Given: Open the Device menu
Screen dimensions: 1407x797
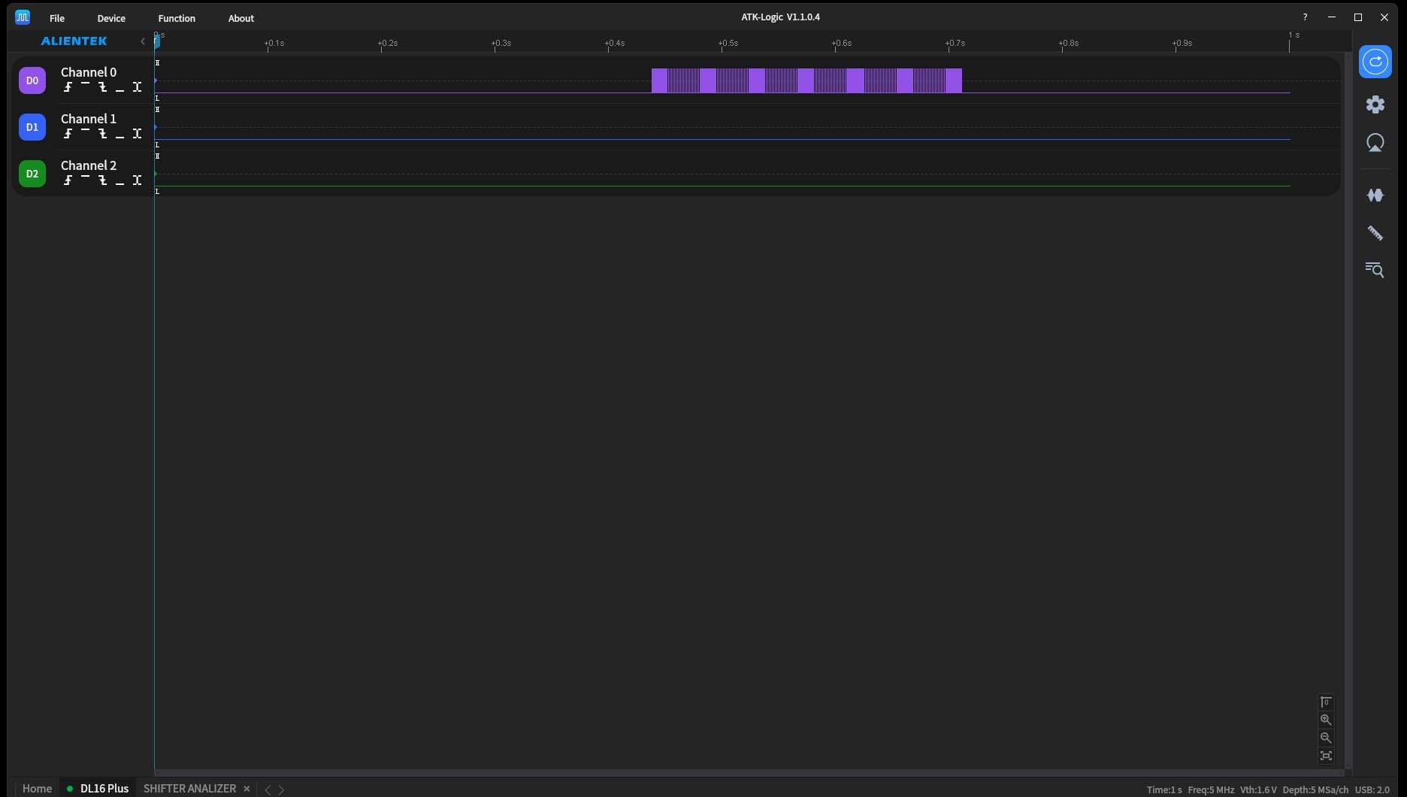Looking at the screenshot, I should tap(111, 18).
